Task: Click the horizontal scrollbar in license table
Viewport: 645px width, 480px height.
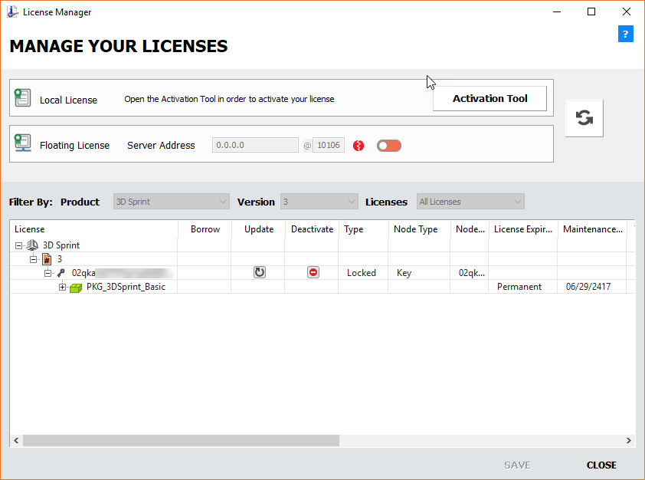Action: 181,441
